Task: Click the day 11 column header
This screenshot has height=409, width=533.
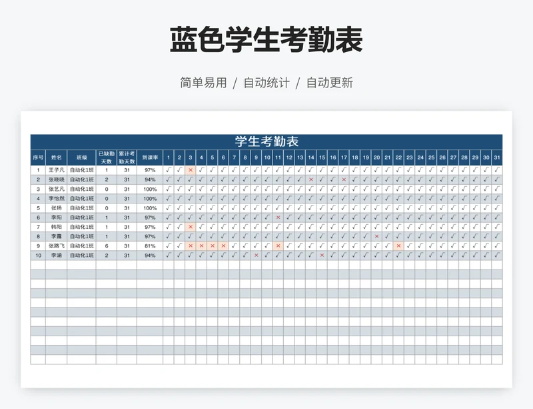Action: point(278,157)
